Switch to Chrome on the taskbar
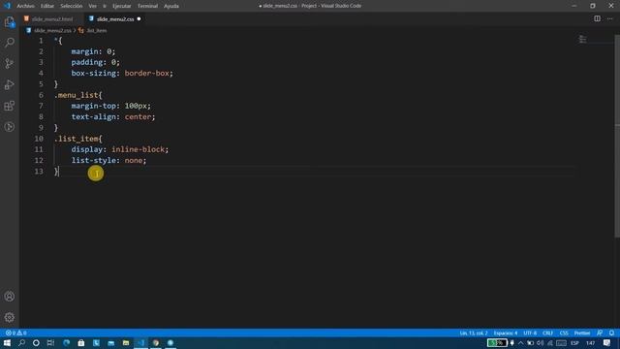Screen dimensions: 620x349 click(156, 342)
